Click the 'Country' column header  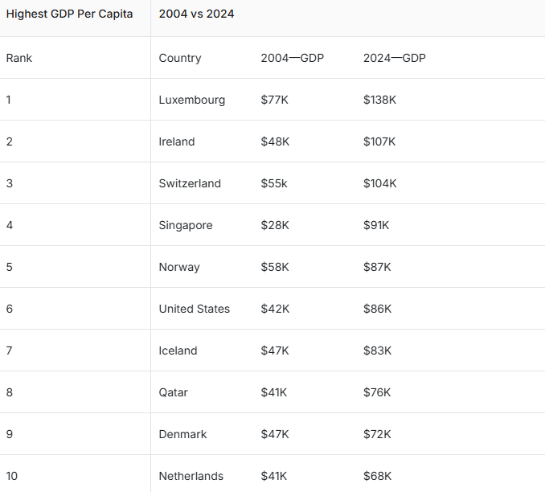click(180, 58)
